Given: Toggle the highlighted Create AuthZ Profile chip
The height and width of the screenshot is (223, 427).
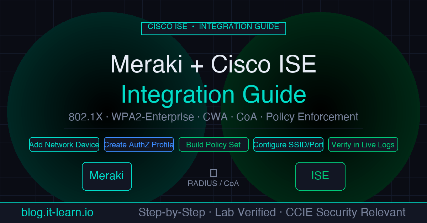Looking at the screenshot, I should click(x=139, y=145).
